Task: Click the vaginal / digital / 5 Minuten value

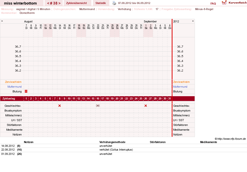Action: coord(33,9)
